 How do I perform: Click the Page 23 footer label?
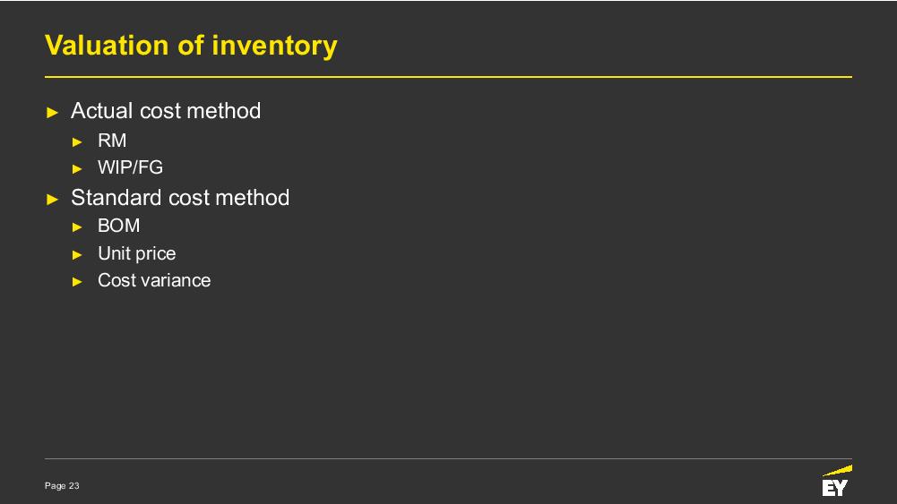[x=62, y=485]
